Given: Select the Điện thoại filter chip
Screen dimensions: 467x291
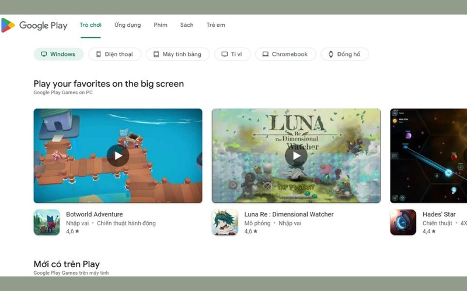Looking at the screenshot, I should 114,54.
